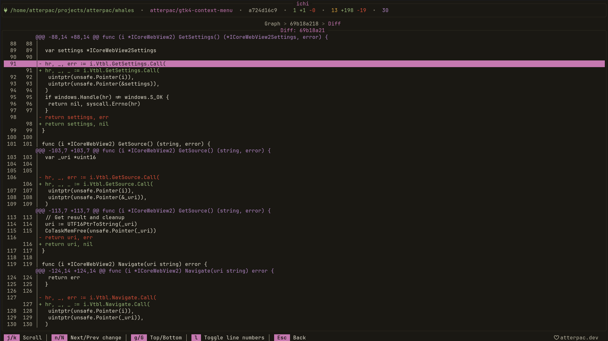Click the line 'uri := UTF16PtrToString(_uri)'
The height and width of the screenshot is (341, 608).
(91, 224)
